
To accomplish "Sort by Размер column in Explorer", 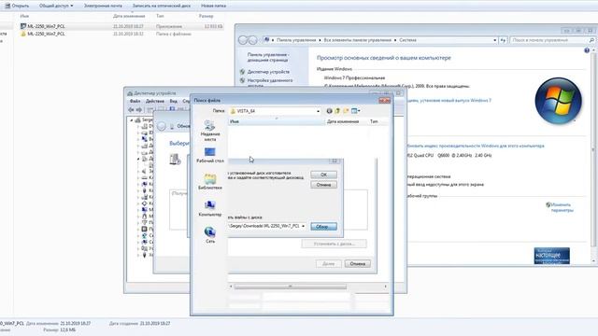I will pyautogui.click(x=206, y=17).
